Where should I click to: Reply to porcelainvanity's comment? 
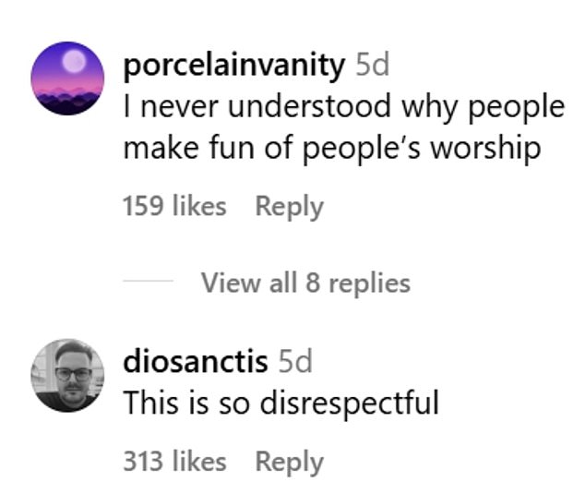click(289, 207)
